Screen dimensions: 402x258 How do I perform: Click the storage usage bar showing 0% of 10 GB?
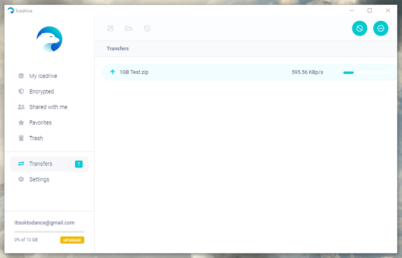49,232
